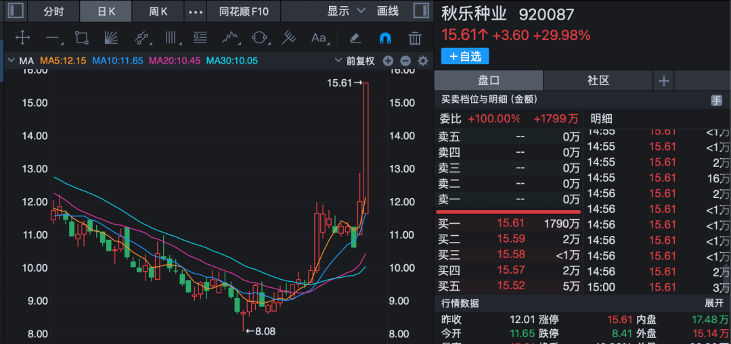
Task: Add stock with the +自选 button
Action: (465, 56)
